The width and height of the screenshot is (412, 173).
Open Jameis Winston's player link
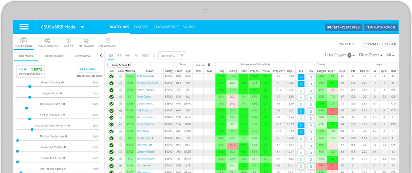(145, 159)
